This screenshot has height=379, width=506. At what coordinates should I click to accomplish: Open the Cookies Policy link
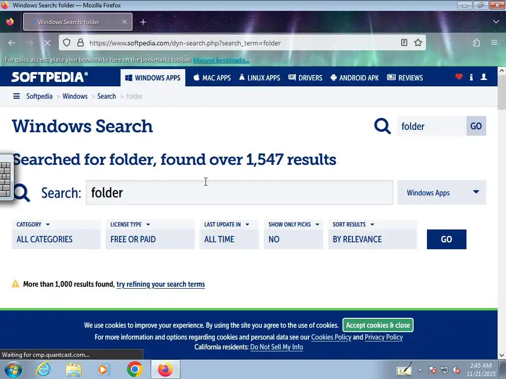pyautogui.click(x=331, y=337)
